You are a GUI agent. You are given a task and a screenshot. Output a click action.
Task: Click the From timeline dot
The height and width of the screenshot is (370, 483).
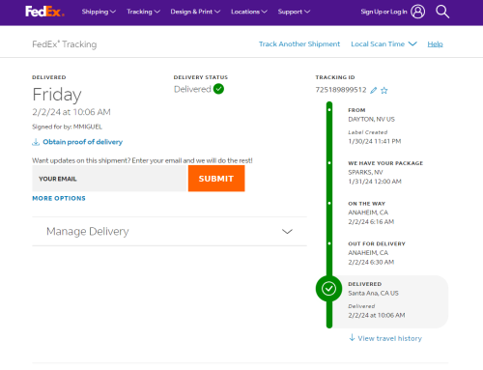point(329,110)
